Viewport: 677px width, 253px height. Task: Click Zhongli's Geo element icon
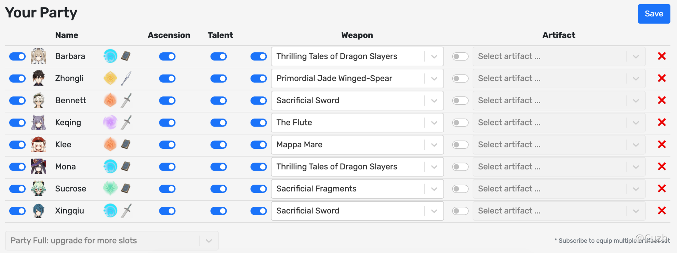coord(110,78)
